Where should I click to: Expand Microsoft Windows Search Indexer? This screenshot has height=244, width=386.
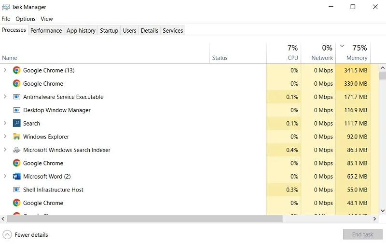pyautogui.click(x=5, y=150)
